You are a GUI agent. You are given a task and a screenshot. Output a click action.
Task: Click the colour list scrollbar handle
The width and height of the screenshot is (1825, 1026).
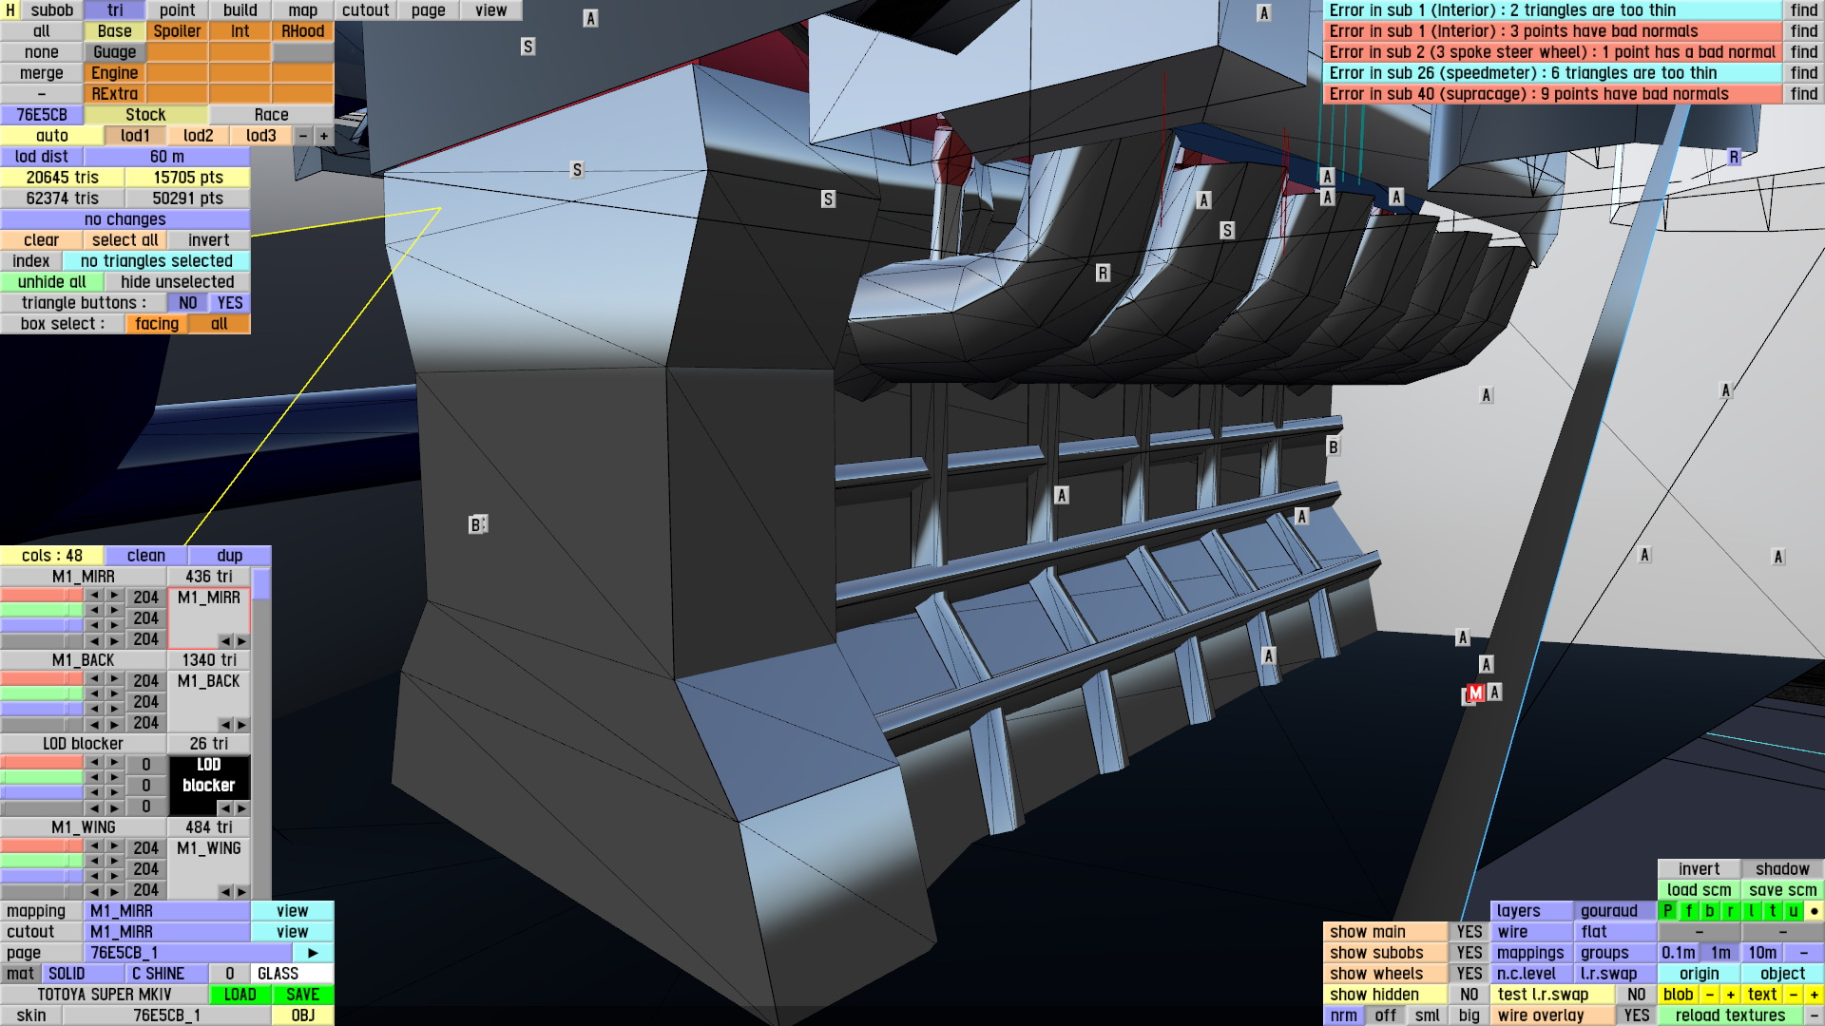click(x=261, y=584)
